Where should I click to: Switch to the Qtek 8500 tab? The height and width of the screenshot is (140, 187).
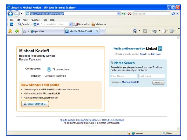click(47, 31)
